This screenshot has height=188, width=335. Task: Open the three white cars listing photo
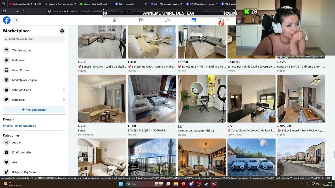pos(252,157)
